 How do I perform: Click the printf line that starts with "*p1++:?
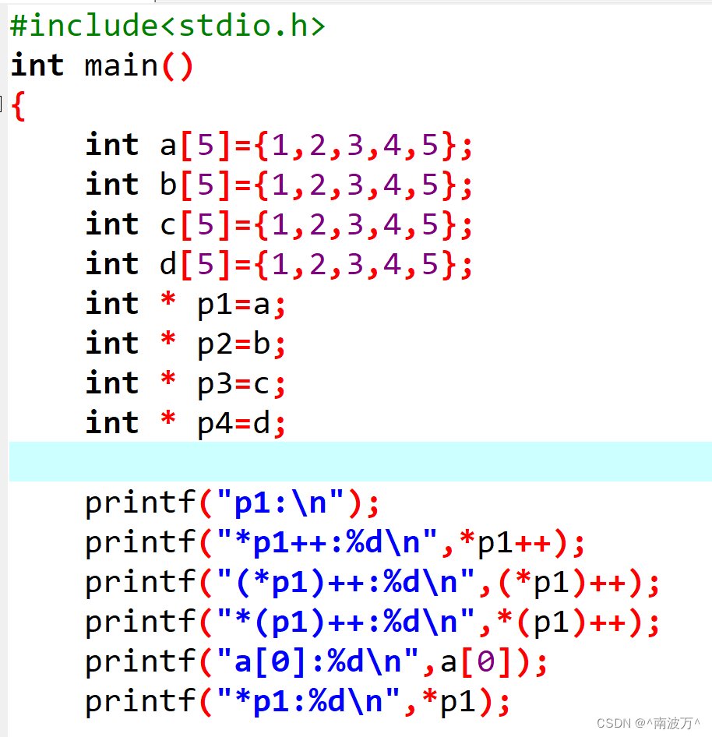point(335,543)
